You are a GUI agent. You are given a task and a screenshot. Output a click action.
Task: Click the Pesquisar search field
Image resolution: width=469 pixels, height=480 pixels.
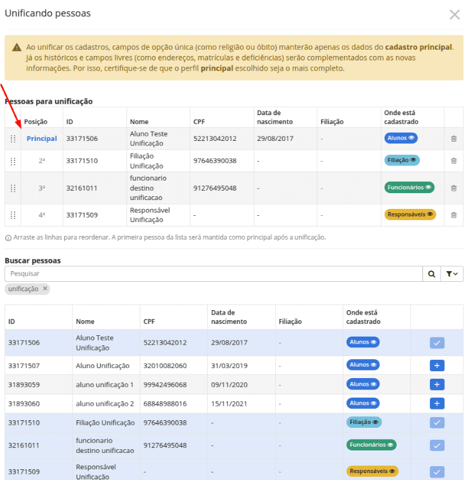pyautogui.click(x=213, y=274)
